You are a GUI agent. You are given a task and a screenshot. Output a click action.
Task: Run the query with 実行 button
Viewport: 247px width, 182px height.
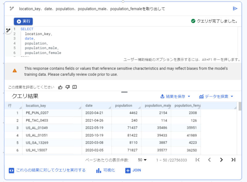tap(23, 21)
